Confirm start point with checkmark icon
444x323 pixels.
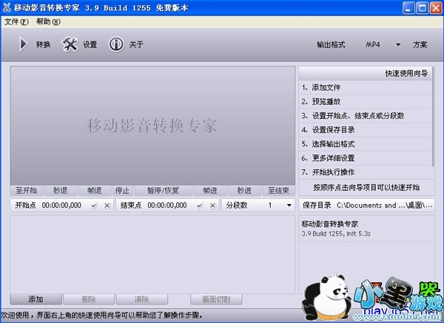(94, 205)
